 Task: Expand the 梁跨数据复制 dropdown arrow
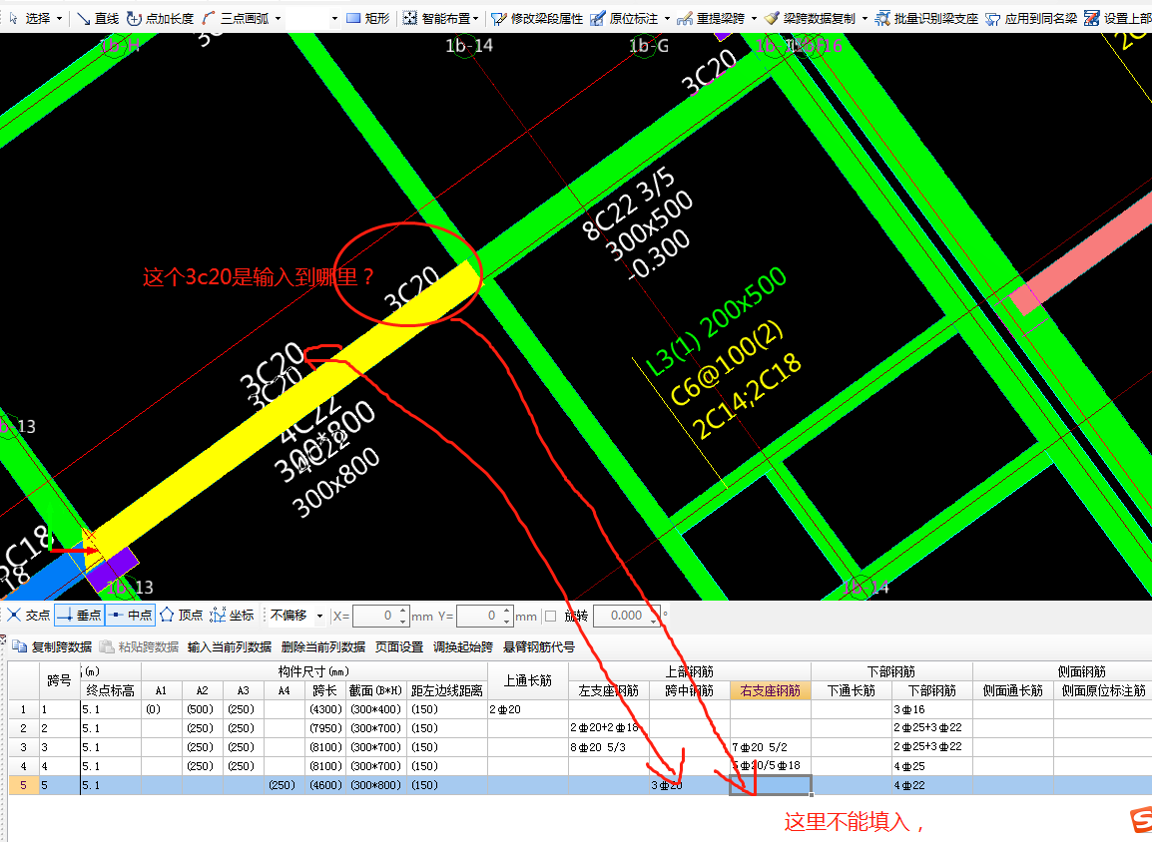864,18
